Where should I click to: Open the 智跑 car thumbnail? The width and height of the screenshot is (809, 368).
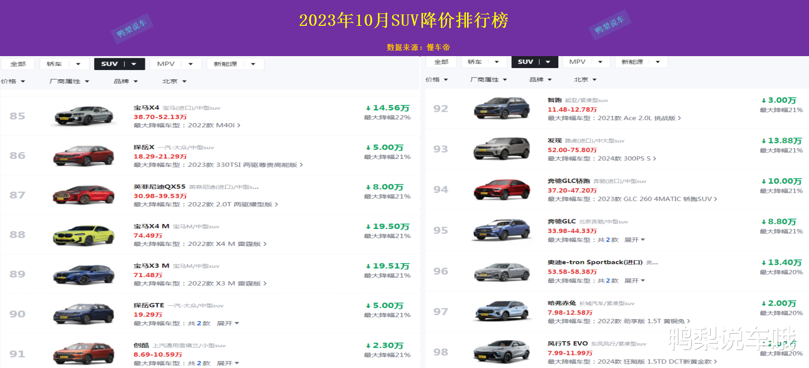click(502, 108)
